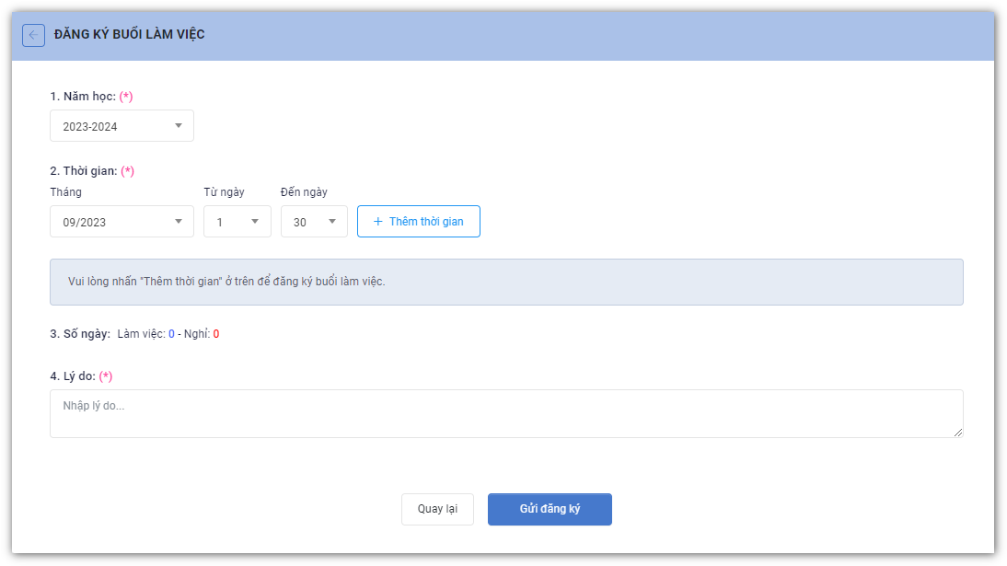Click the blue info banner about Thêm thời gian
The width and height of the screenshot is (1007, 566).
(x=506, y=282)
